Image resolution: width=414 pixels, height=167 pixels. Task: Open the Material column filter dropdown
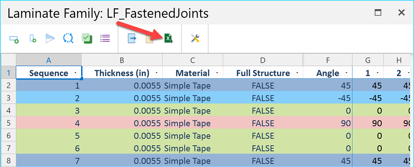pyautogui.click(x=217, y=73)
